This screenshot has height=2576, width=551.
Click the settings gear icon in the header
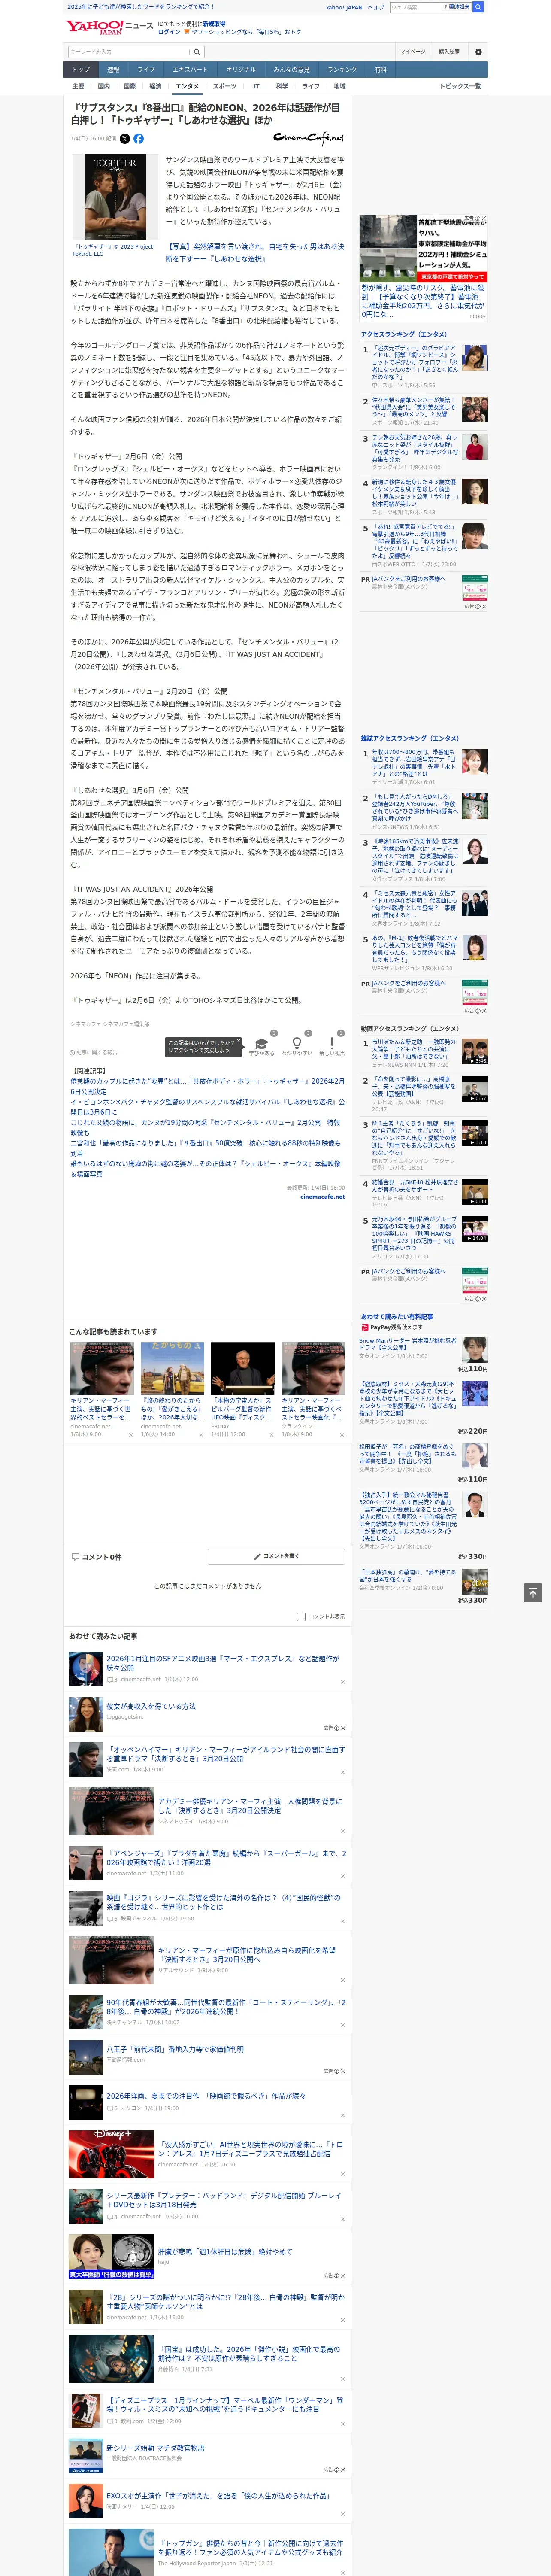pos(478,52)
